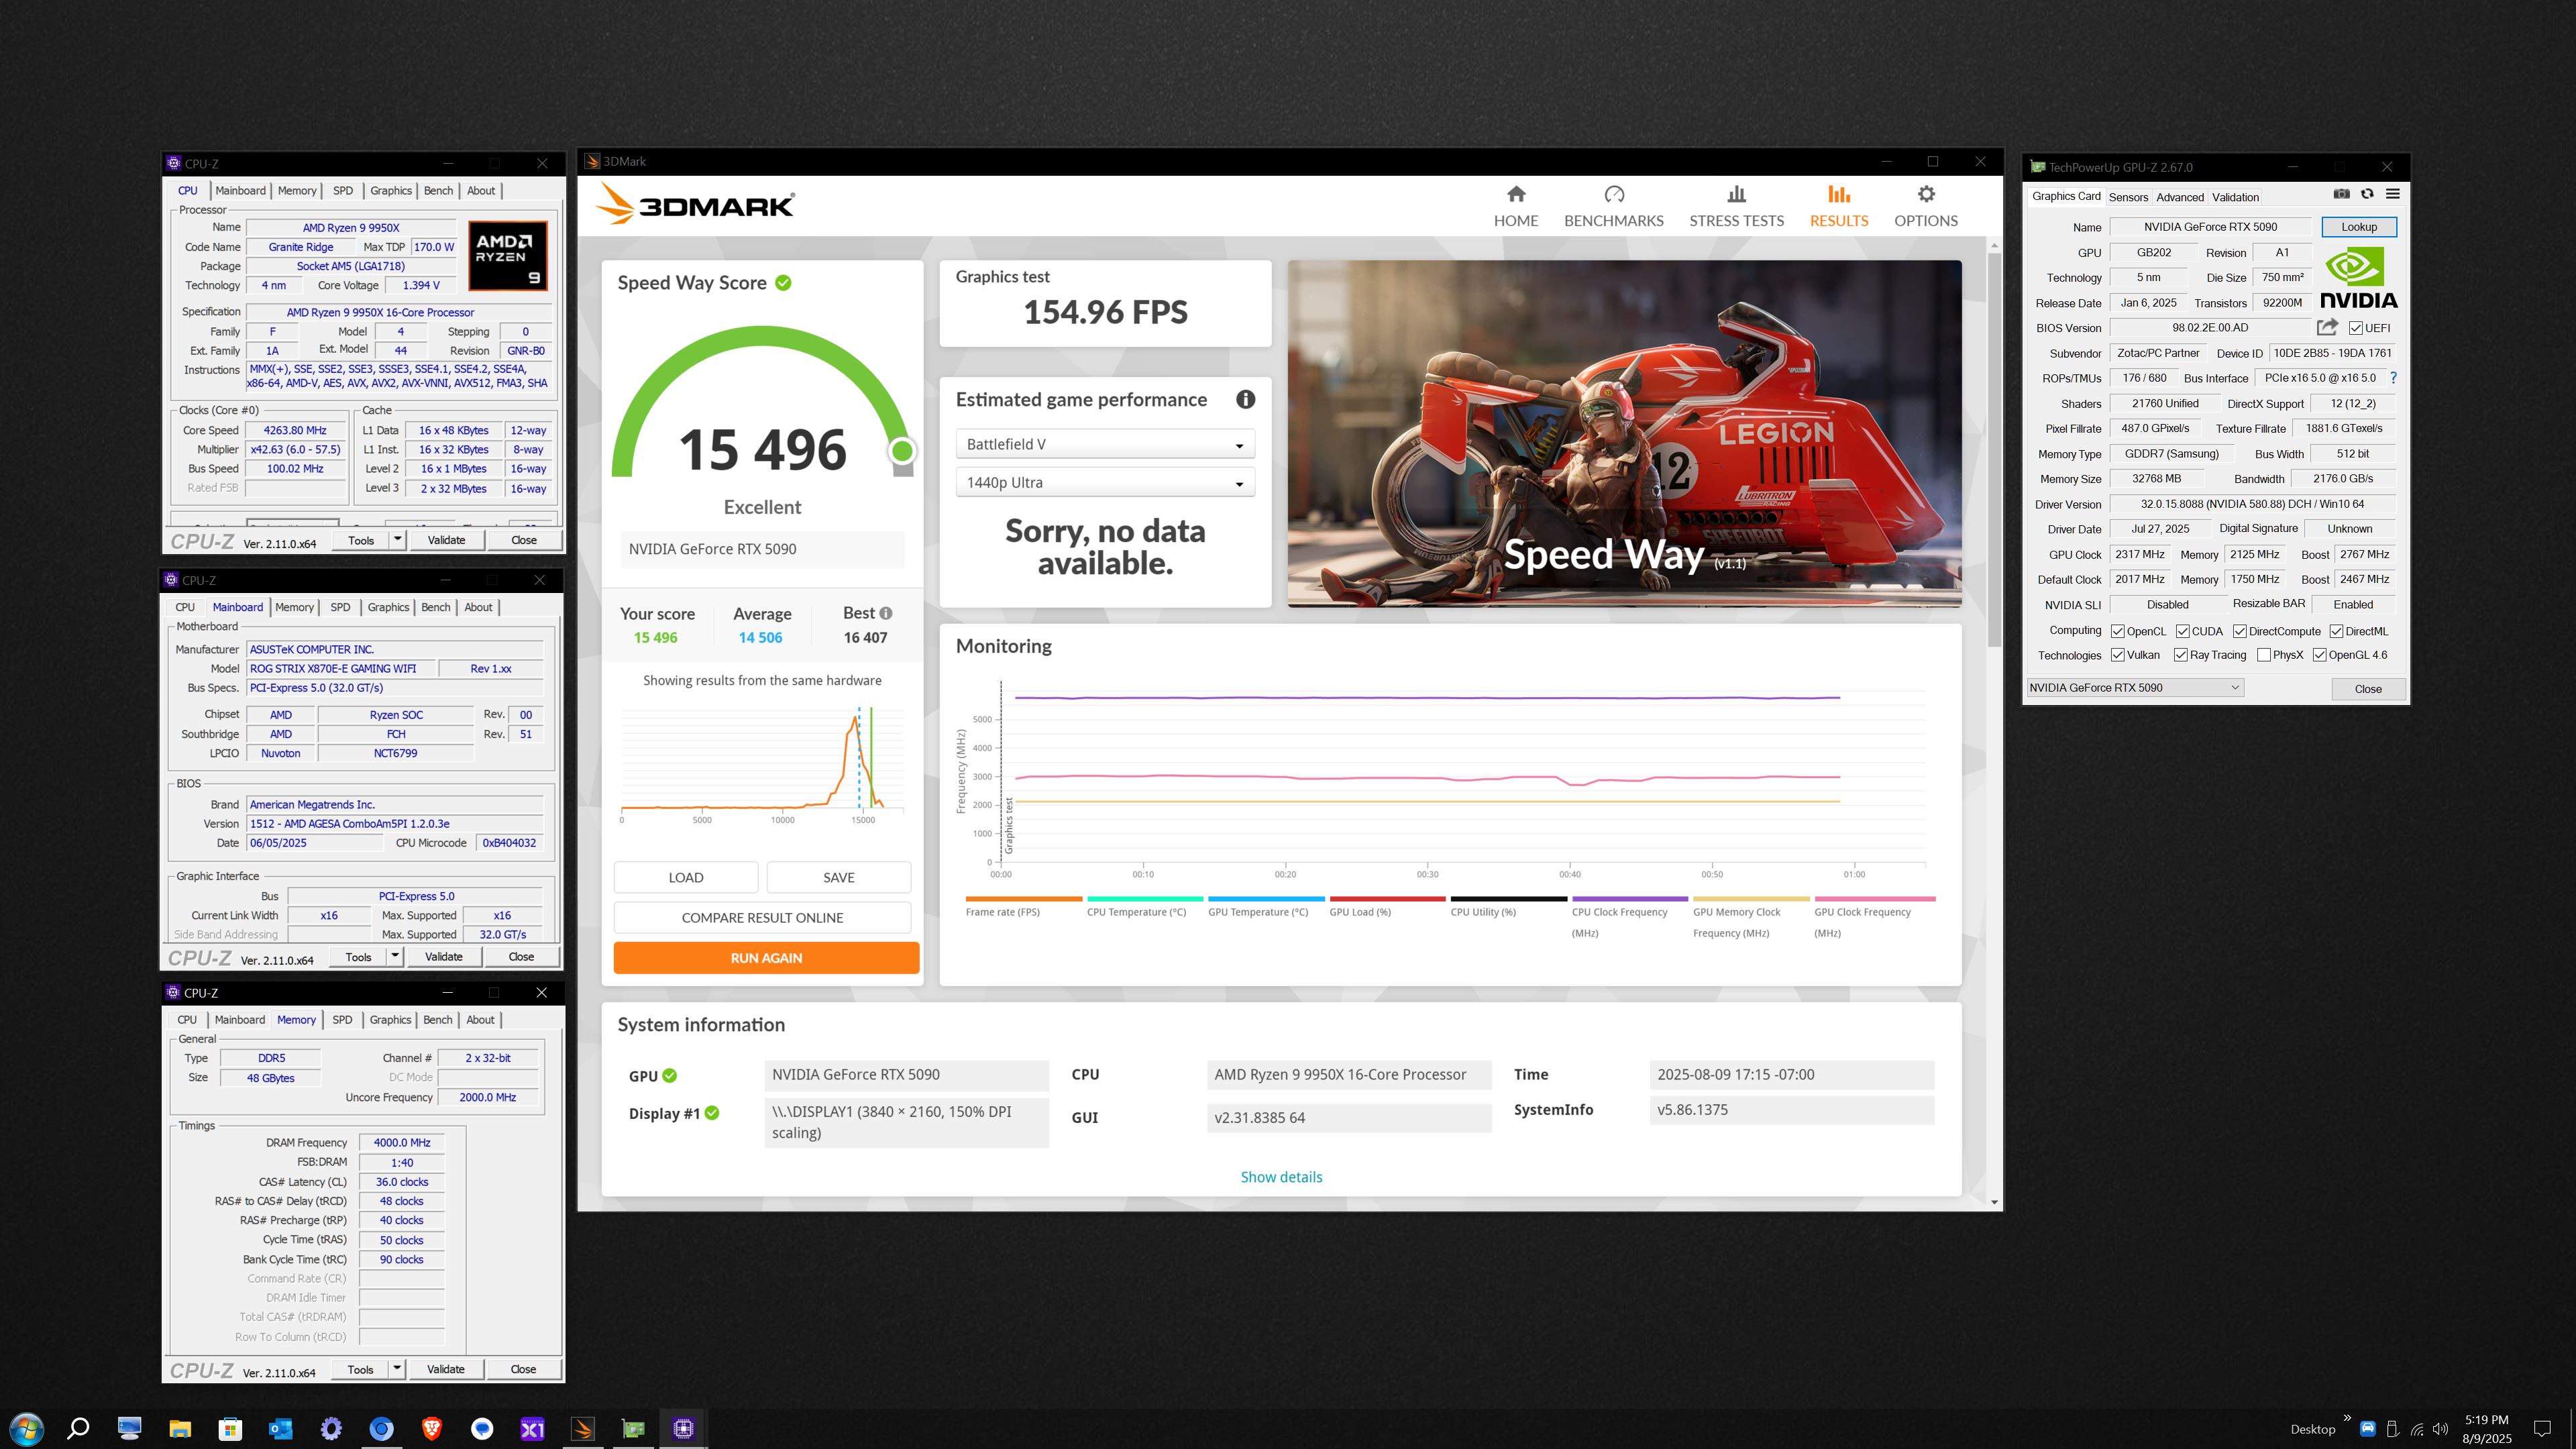The image size is (2576, 1449).
Task: Open BENCHMARKS gauge icon in 3DMark
Action: 1614,194
